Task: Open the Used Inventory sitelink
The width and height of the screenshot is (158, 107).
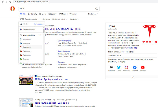Action: tap(65, 41)
